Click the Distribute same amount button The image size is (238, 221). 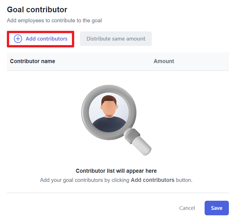coord(116,39)
